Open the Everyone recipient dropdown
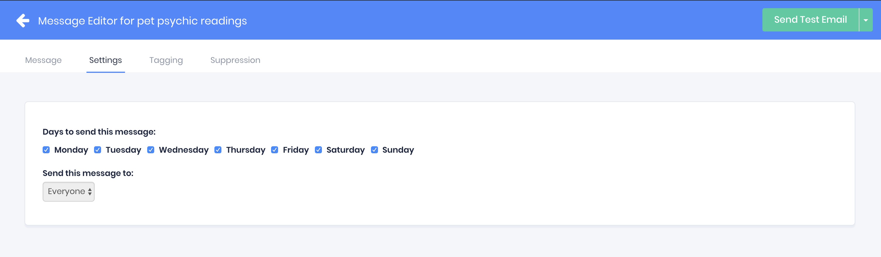 click(x=68, y=191)
